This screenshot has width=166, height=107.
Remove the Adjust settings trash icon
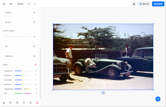[x=35, y=65]
